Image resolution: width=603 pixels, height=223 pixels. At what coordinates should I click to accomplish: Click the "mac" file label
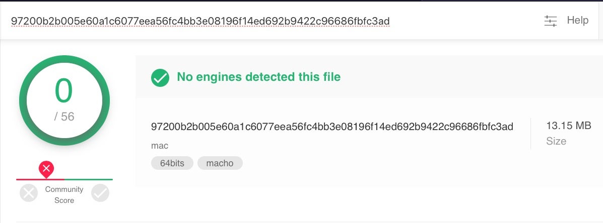click(x=160, y=146)
